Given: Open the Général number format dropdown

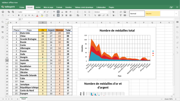Looking at the screenshot, I should (x=101, y=12).
